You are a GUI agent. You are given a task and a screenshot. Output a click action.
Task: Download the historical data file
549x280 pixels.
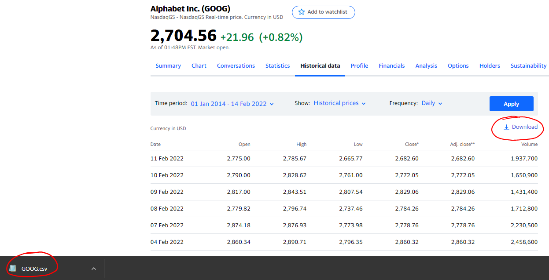coord(521,127)
